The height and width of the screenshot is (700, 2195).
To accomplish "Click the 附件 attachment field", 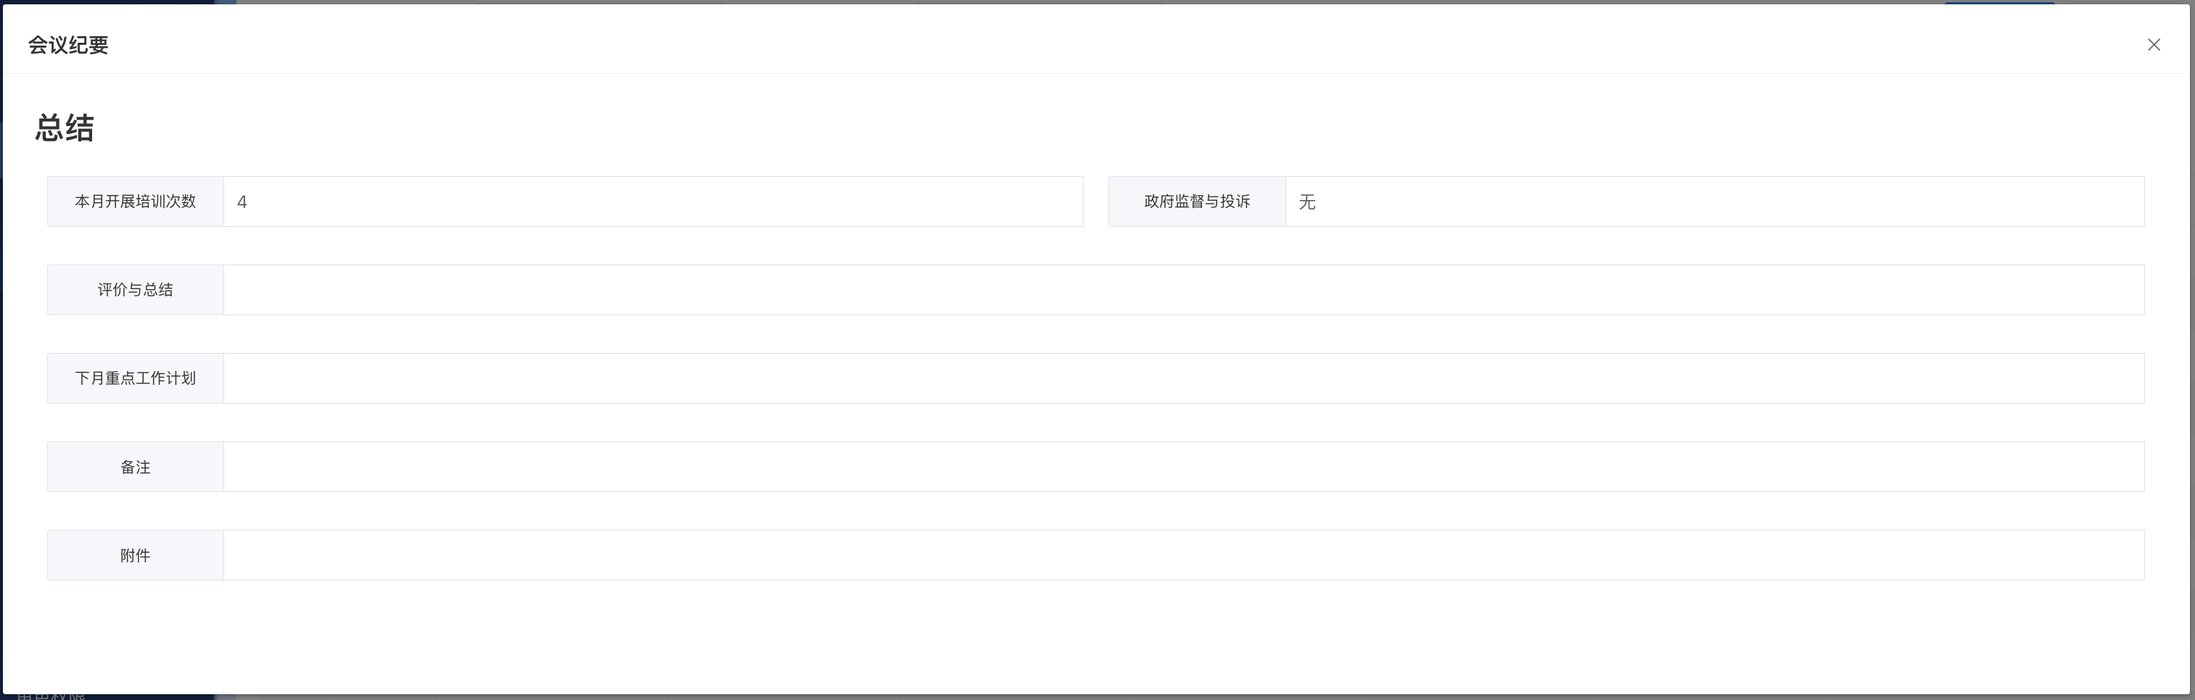I will pyautogui.click(x=1182, y=555).
